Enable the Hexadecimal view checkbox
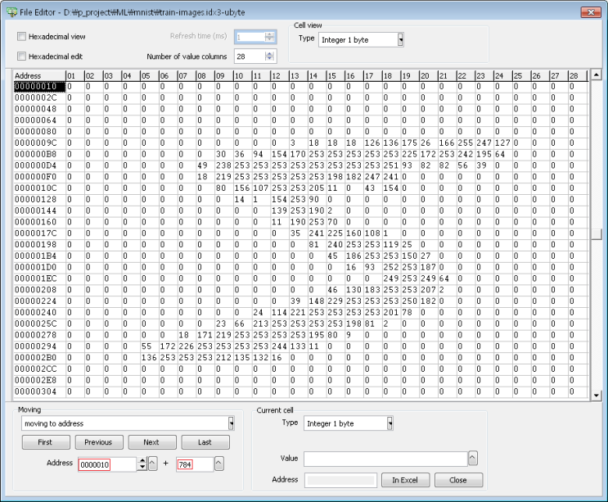608x502 pixels. click(22, 37)
